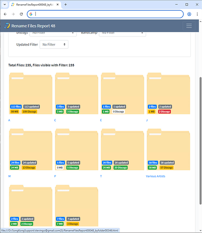Click the SongKong logo in header

(7, 26)
